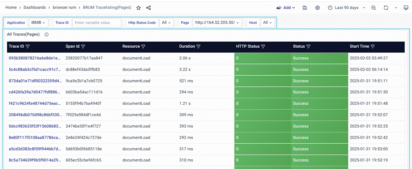Open trace 093b380878216a6e8de1e link
The width and height of the screenshot is (412, 169).
(35, 58)
